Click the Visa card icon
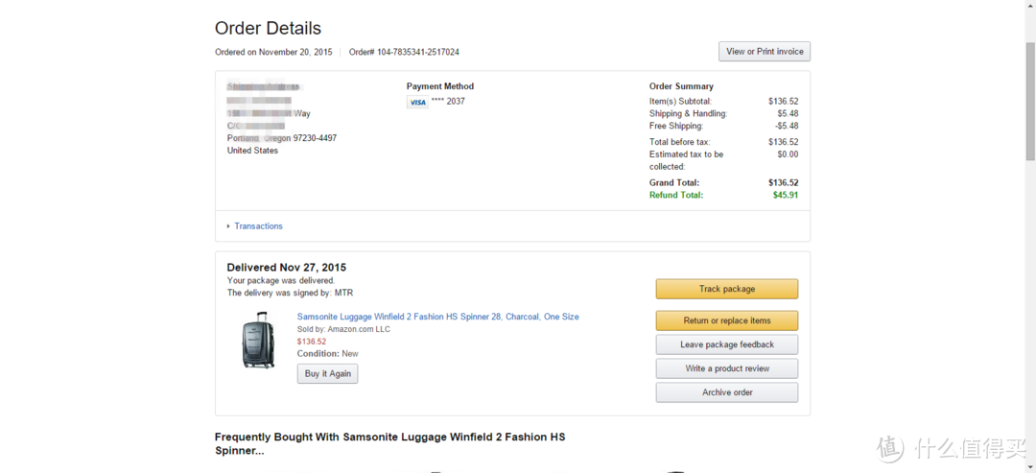 point(417,103)
